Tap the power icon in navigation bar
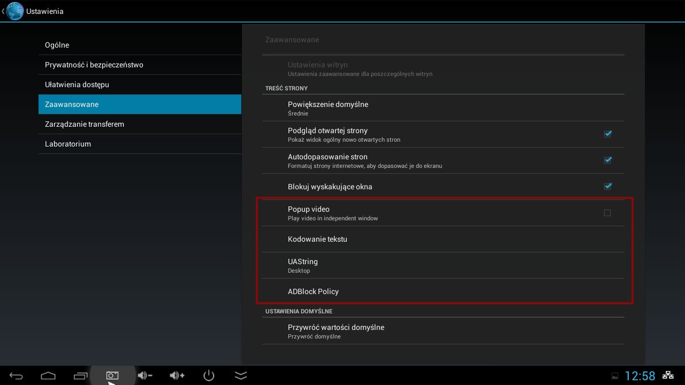The height and width of the screenshot is (385, 685). click(209, 375)
